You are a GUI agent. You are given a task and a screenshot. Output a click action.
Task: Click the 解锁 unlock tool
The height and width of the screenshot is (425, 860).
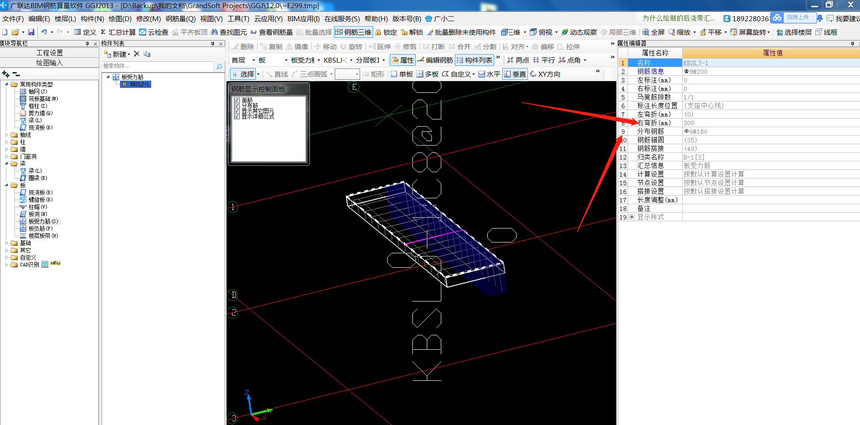pyautogui.click(x=412, y=32)
